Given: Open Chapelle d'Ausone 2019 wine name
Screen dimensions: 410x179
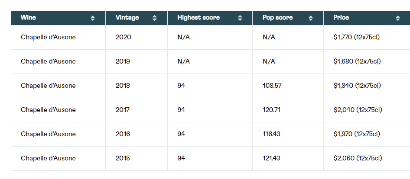Looking at the screenshot, I should click(48, 61).
